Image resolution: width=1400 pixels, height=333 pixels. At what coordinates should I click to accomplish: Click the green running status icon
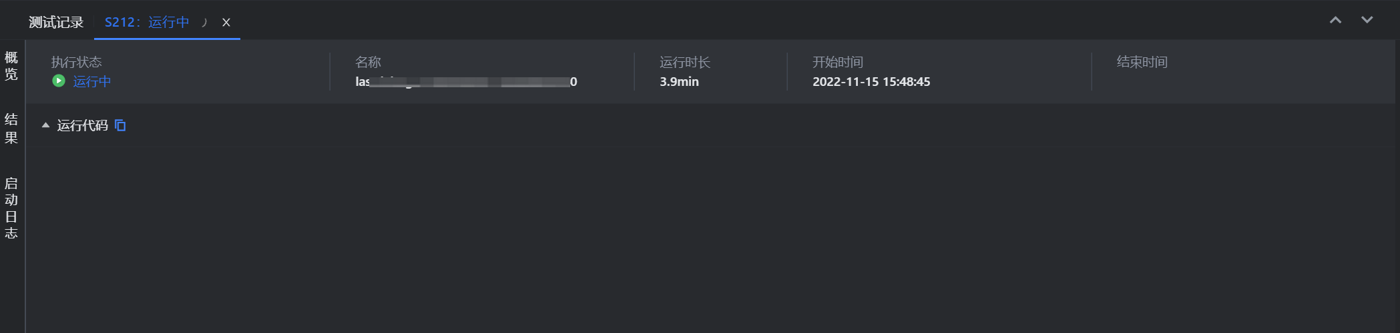point(59,81)
